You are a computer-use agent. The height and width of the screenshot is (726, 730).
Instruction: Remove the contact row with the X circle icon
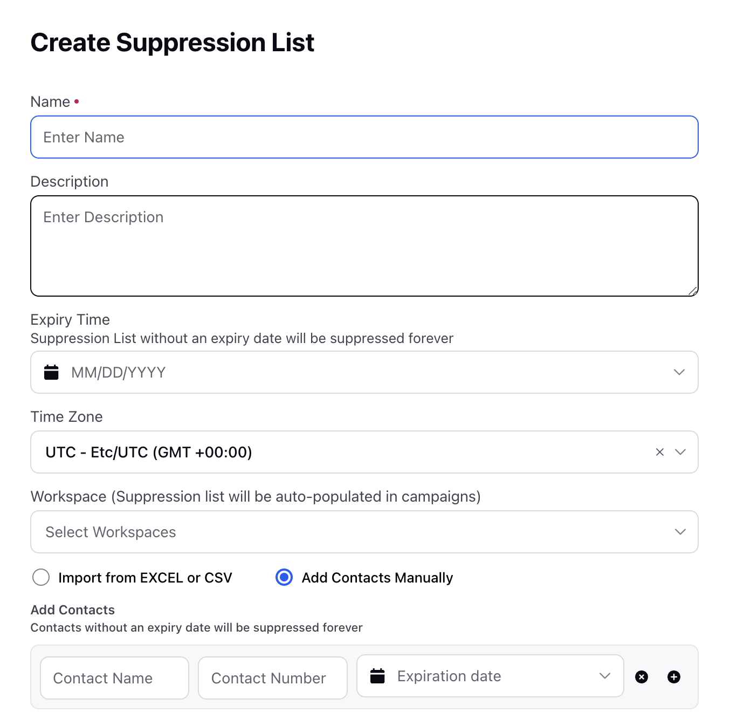click(642, 677)
